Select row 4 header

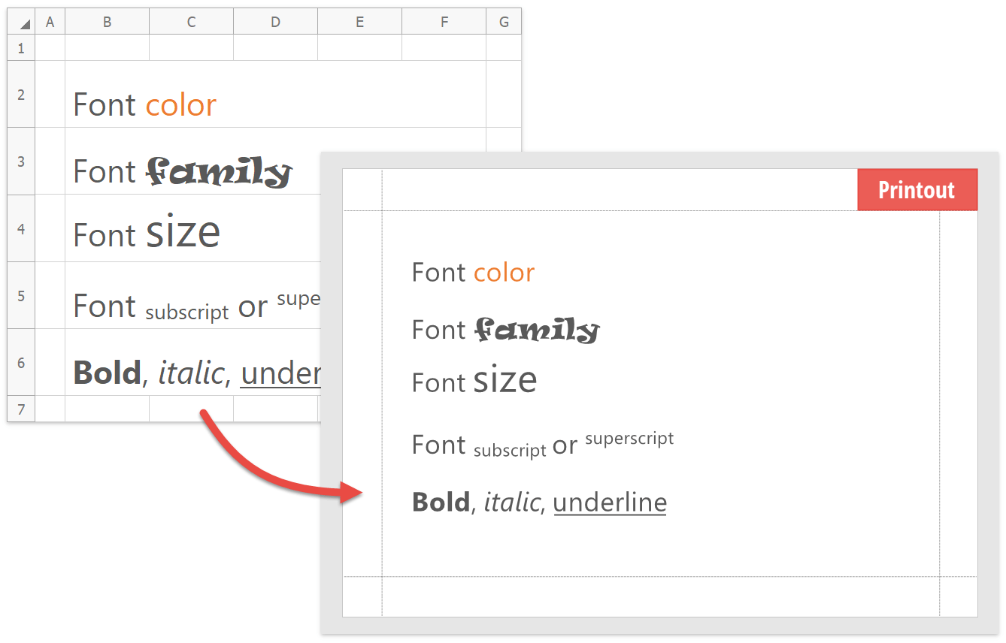tap(21, 228)
